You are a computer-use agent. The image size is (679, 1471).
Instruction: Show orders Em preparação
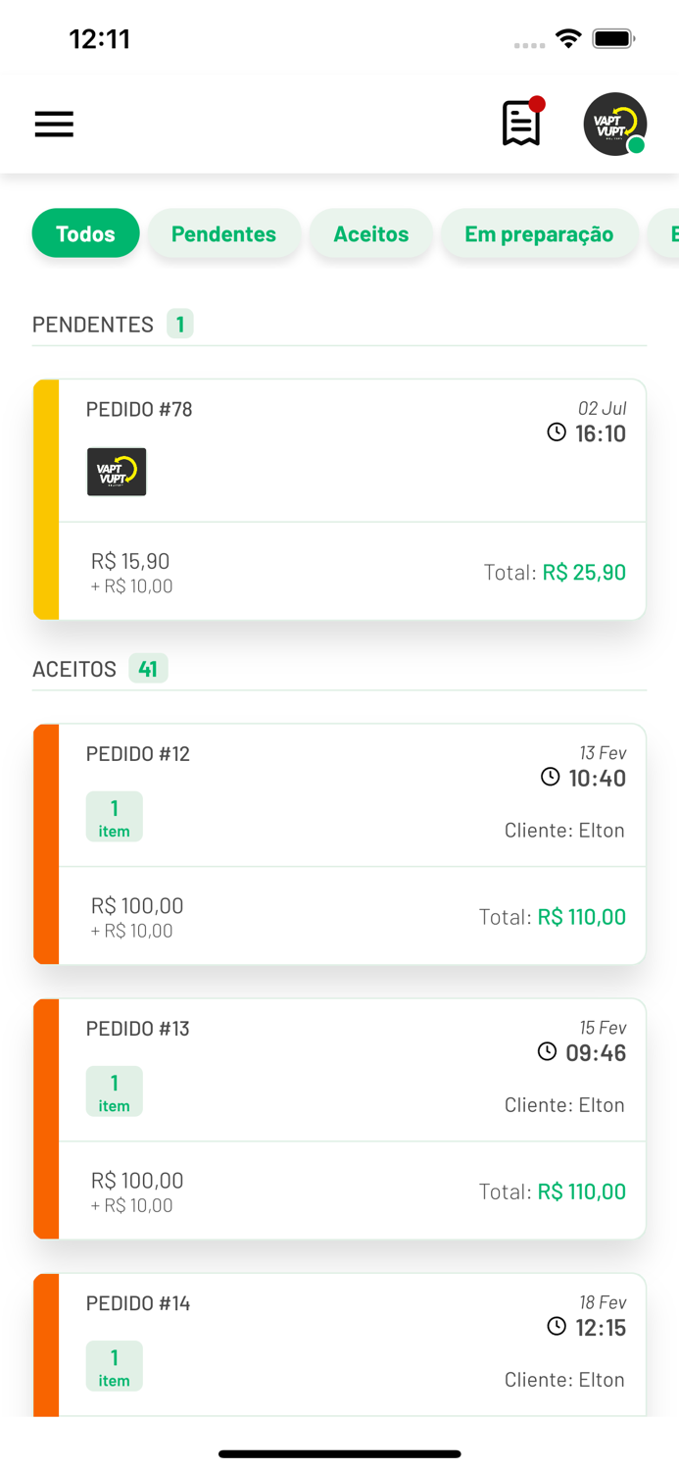[x=539, y=233]
